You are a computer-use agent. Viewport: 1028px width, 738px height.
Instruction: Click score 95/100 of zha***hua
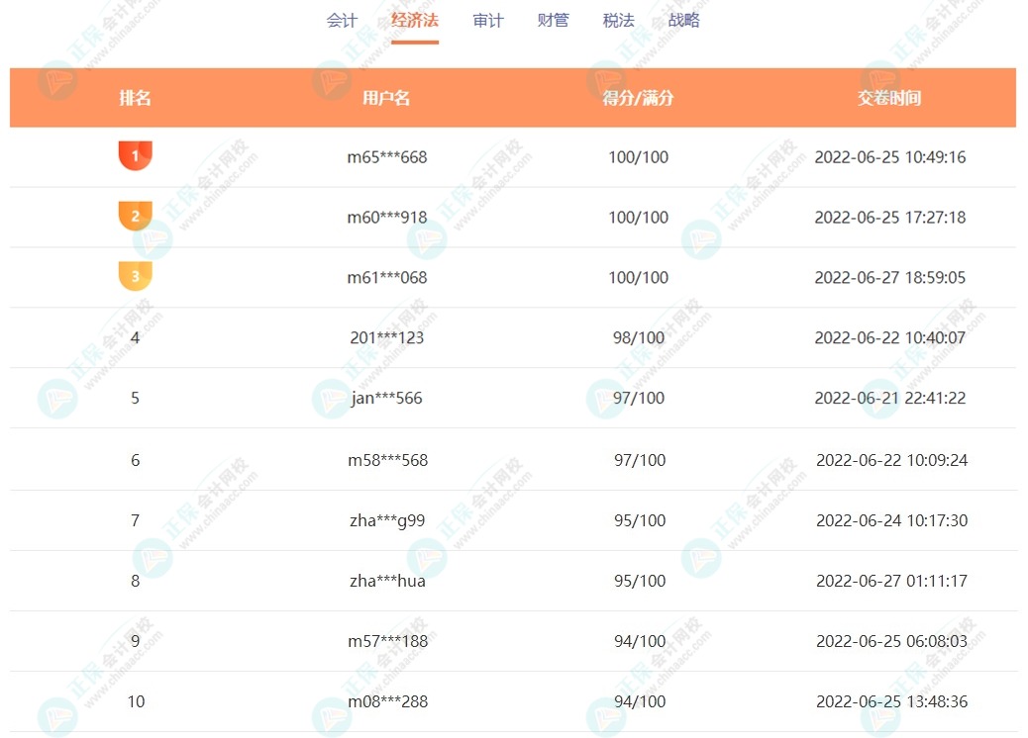pyautogui.click(x=640, y=581)
